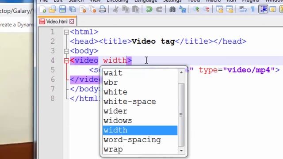Choose 'white-space' from the autocomplete list
The image size is (283, 159).
[140, 102]
